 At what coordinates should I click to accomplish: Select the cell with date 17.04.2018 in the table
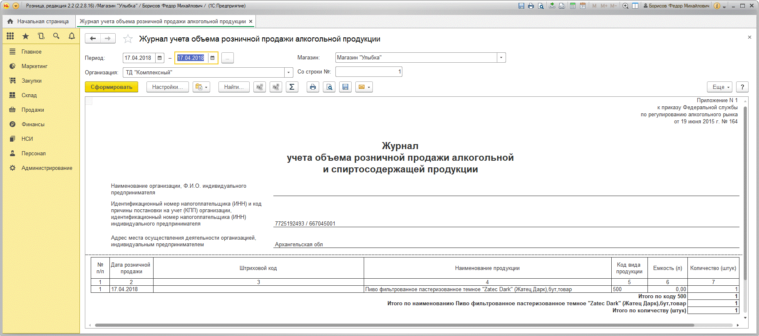click(131, 289)
